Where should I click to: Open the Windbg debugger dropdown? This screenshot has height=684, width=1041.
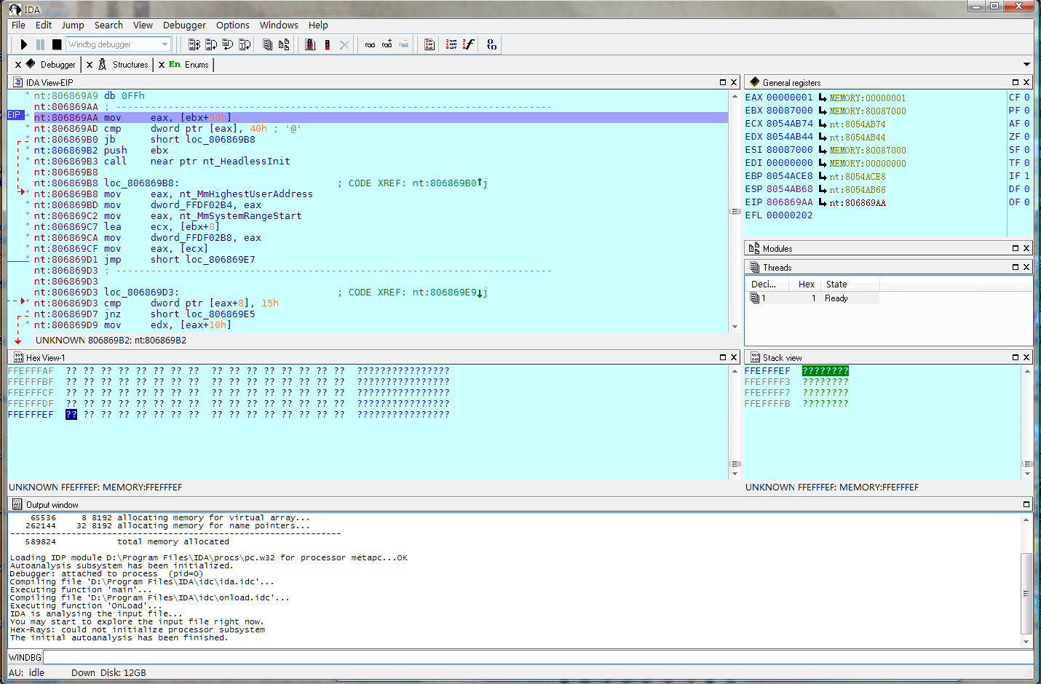(x=165, y=44)
